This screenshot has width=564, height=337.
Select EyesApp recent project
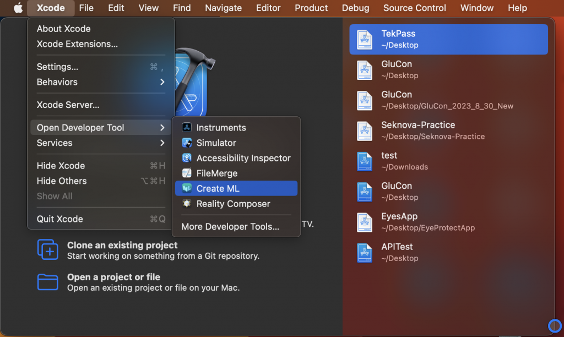point(448,222)
